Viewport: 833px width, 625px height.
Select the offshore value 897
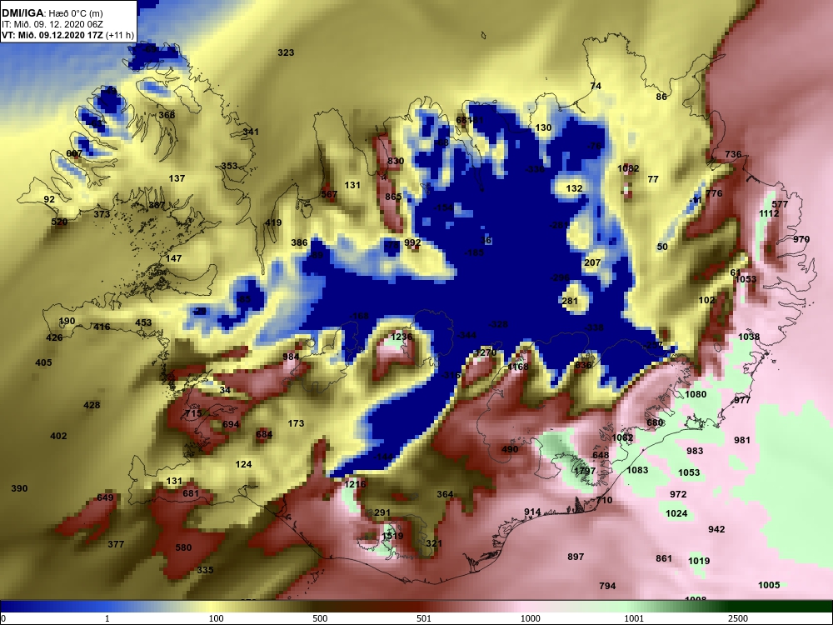coord(576,557)
